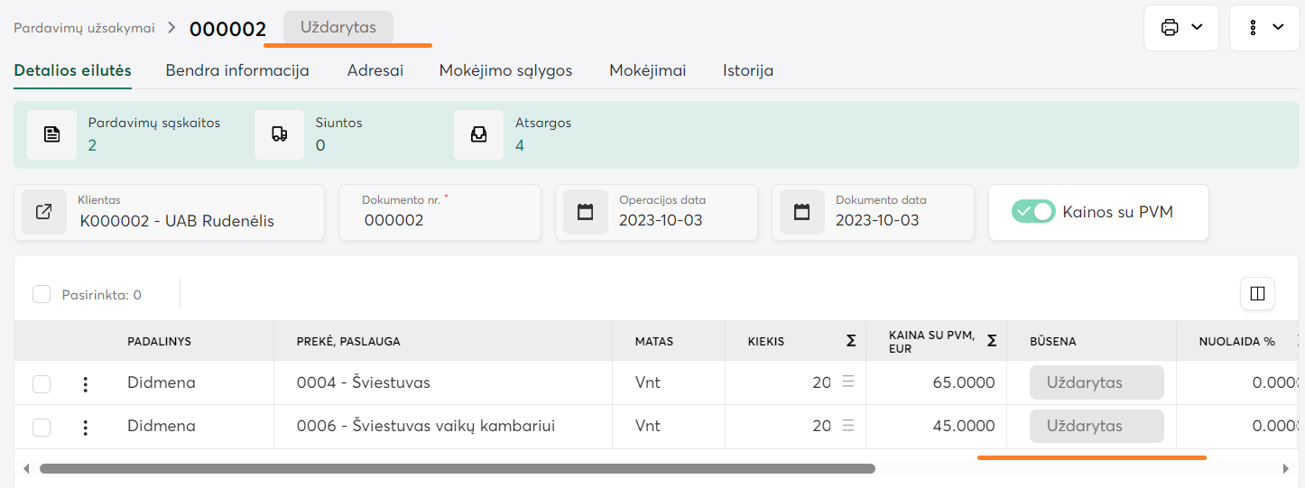
Task: Open client record via external link icon
Action: (x=44, y=212)
